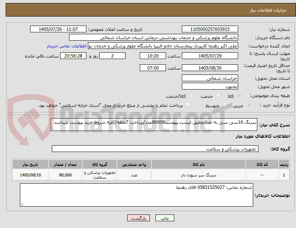The height and width of the screenshot is (228, 296).
Task: Click the resize handle of description textarea
Action: (x=53, y=129)
